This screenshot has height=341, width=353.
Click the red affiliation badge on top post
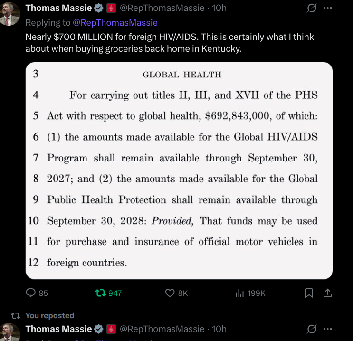point(111,8)
